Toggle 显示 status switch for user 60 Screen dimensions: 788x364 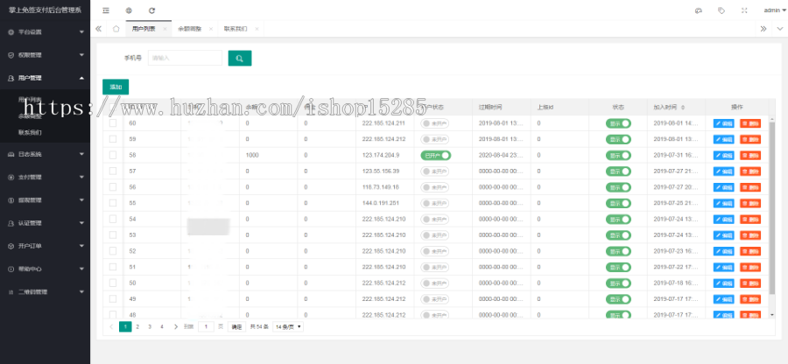click(x=619, y=123)
